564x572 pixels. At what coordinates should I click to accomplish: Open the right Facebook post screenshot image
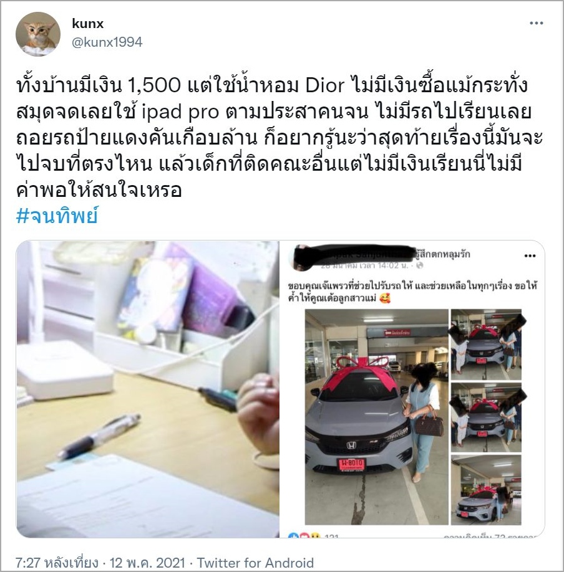[412, 389]
